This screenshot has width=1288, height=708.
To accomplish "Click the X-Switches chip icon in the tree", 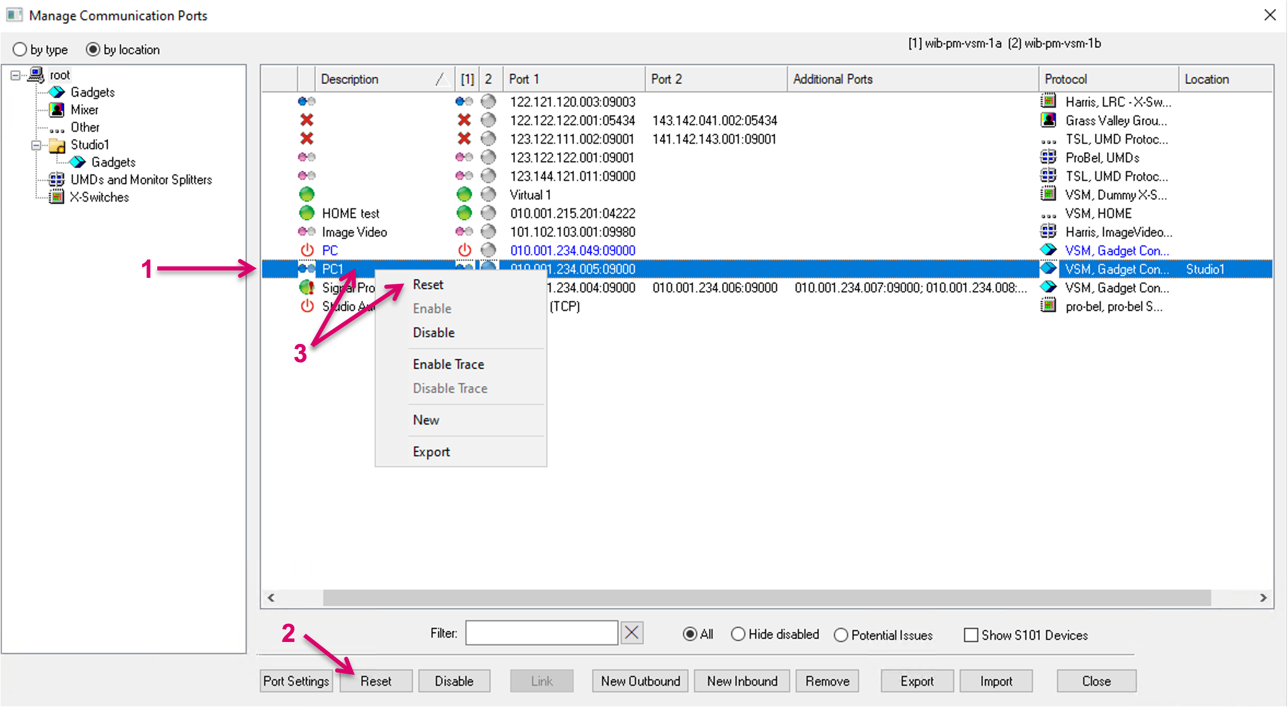I will tap(57, 197).
